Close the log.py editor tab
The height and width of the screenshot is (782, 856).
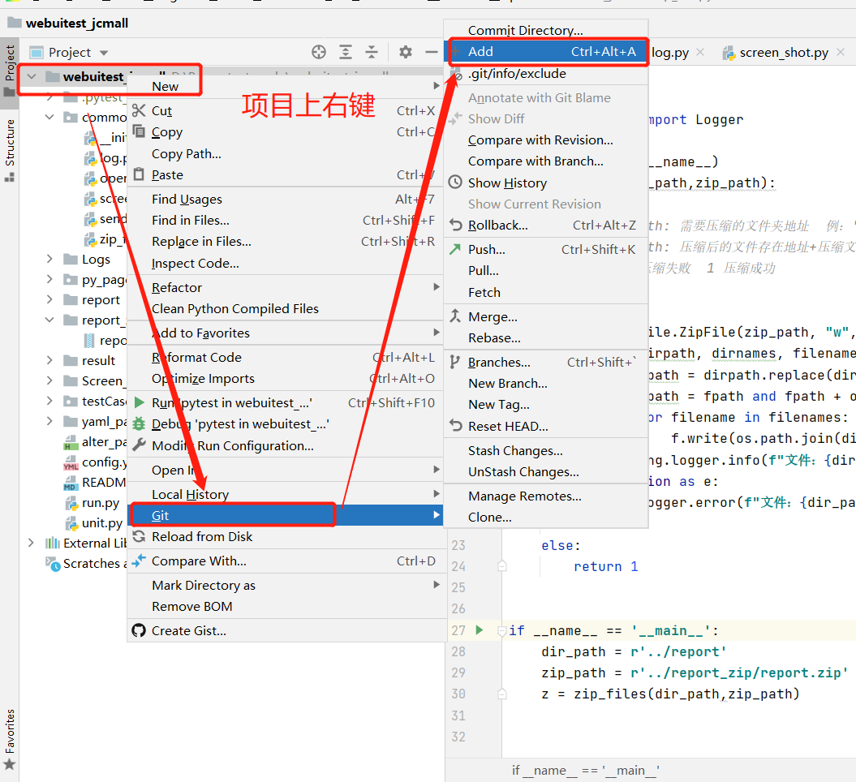click(700, 53)
